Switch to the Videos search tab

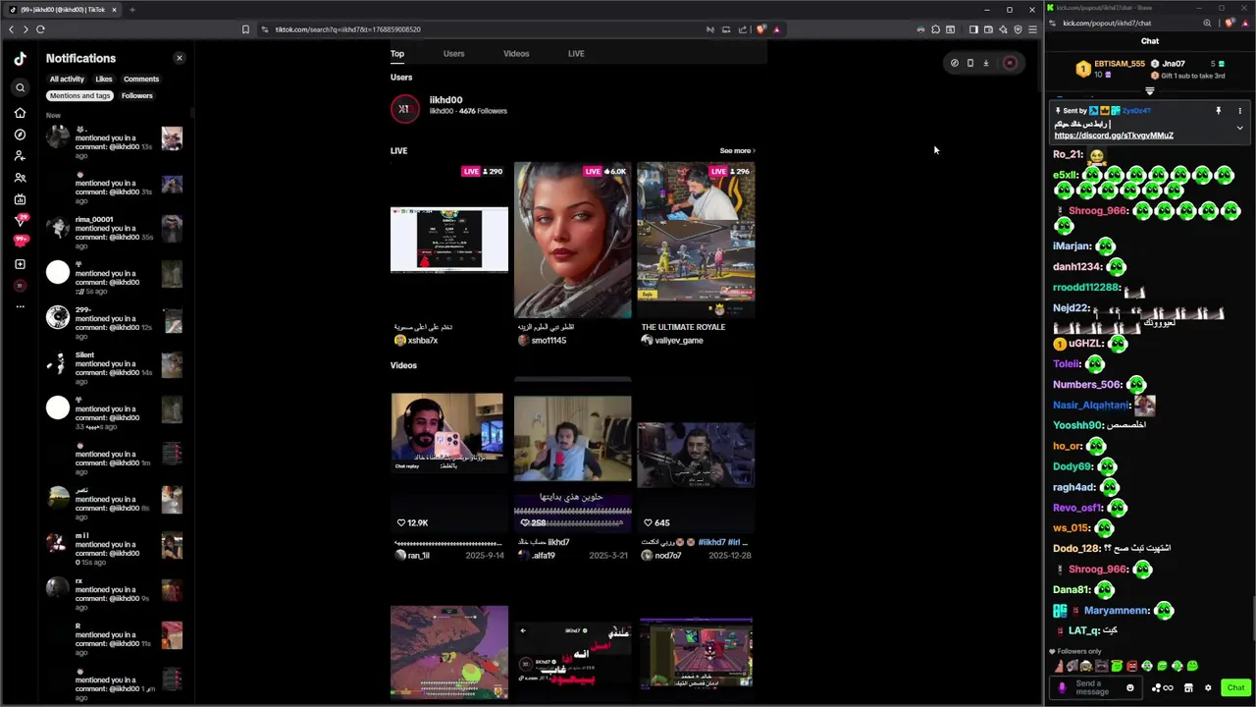click(516, 54)
